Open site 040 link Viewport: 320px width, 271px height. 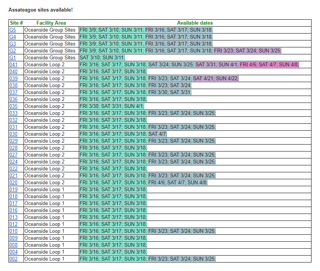(x=13, y=71)
